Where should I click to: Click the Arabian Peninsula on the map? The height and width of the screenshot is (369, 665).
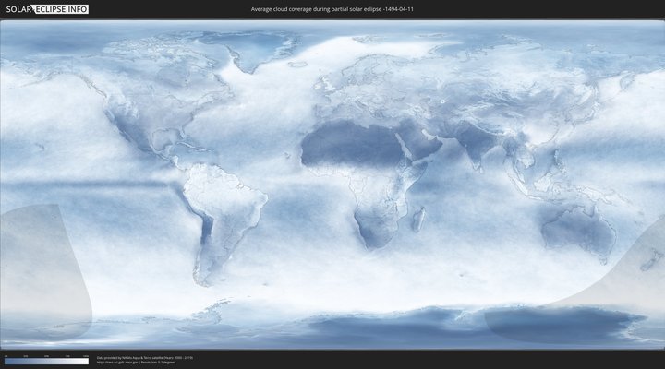pyautogui.click(x=417, y=148)
